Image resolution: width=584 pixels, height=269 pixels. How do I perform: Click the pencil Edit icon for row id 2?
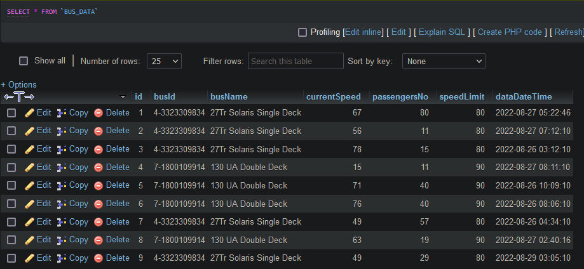[29, 131]
